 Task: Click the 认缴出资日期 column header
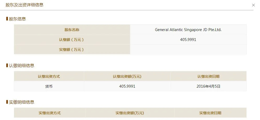[x=208, y=76]
